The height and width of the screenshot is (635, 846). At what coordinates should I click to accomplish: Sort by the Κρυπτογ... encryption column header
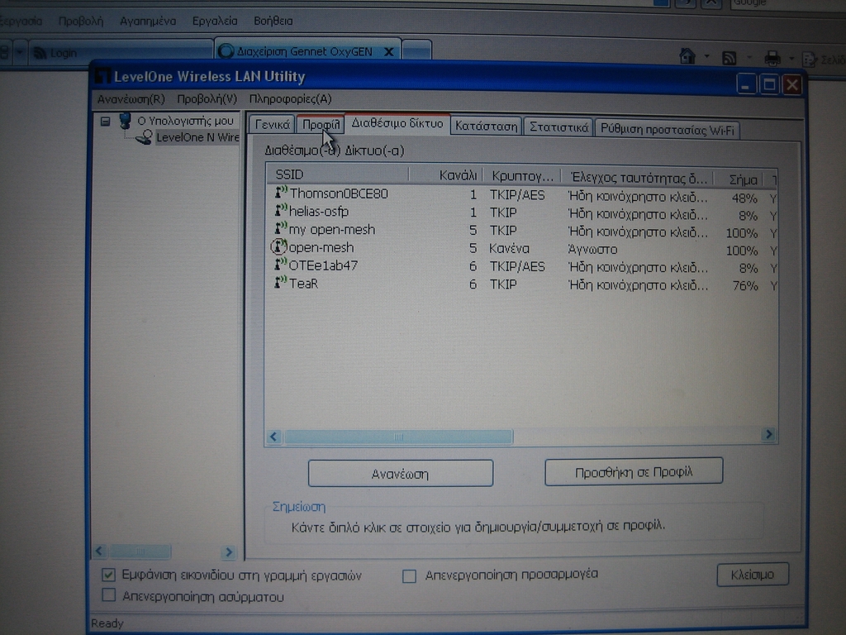click(x=522, y=177)
